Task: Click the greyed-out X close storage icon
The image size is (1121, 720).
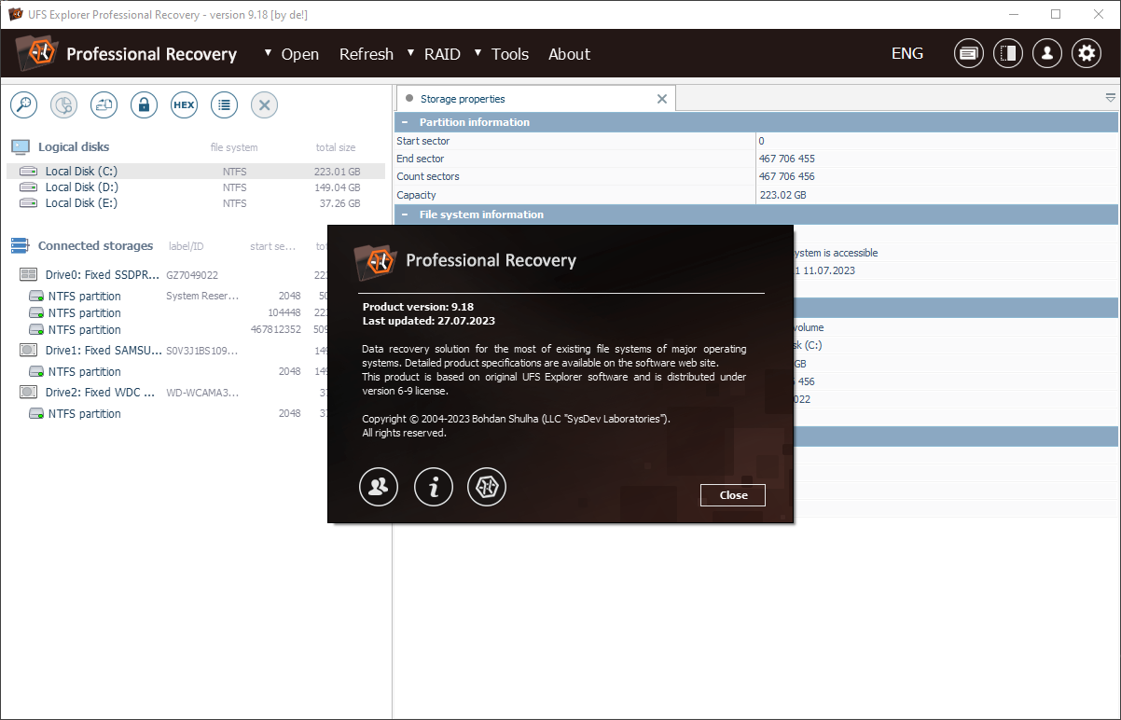Action: point(264,104)
